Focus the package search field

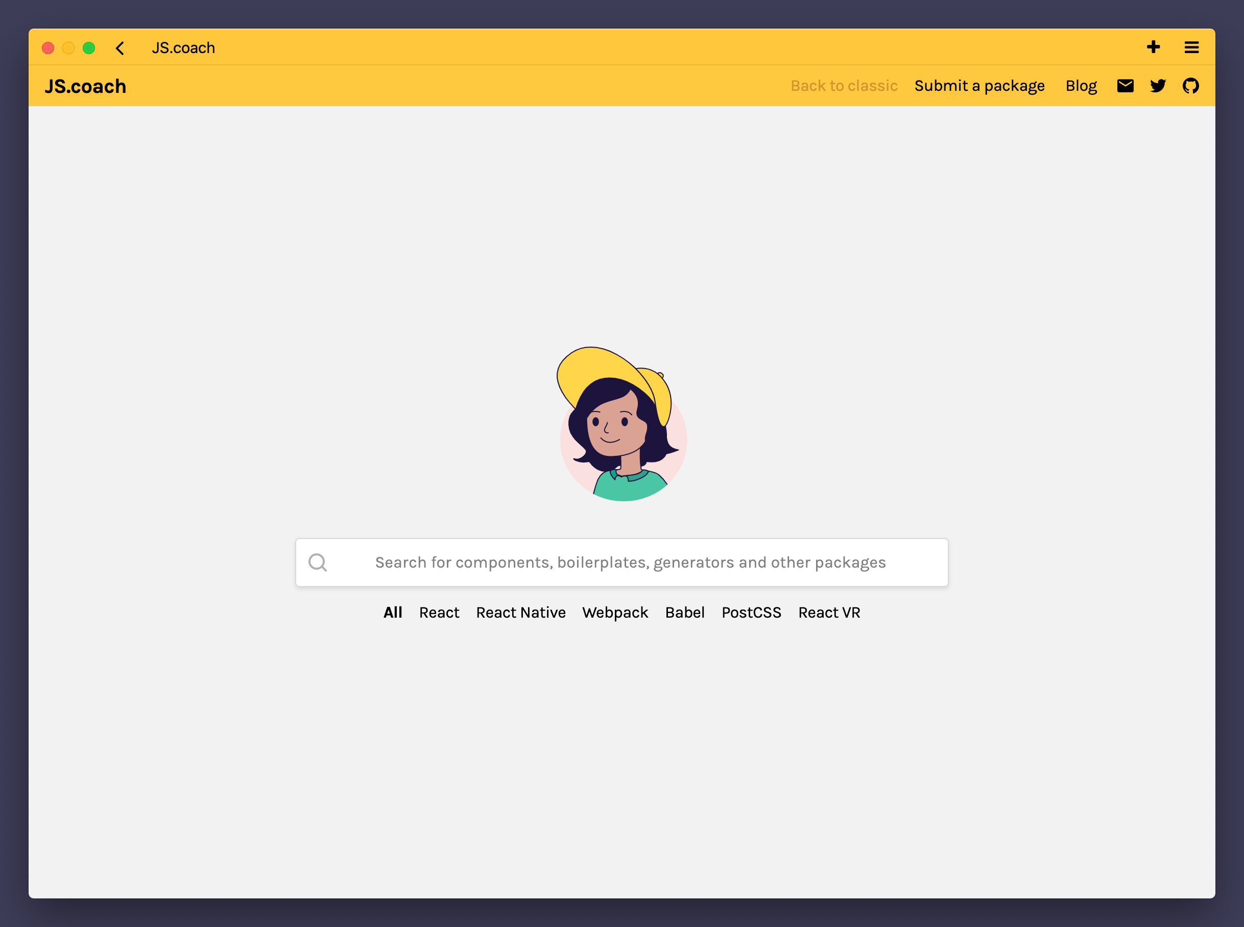[x=630, y=562]
